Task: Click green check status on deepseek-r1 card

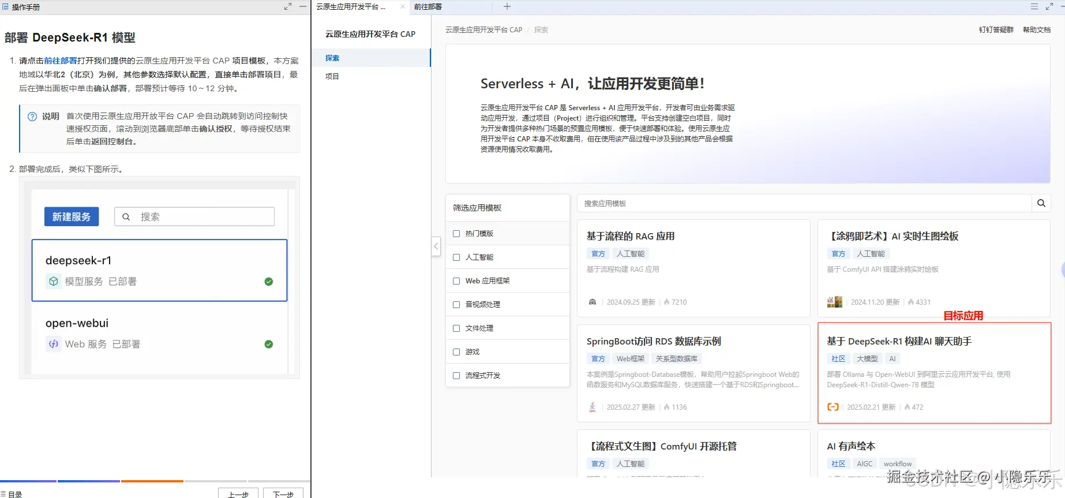Action: pos(269,282)
